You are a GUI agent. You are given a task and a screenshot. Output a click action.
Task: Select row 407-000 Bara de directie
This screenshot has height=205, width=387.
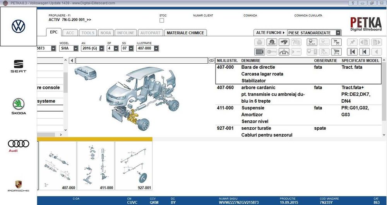pyautogui.click(x=298, y=74)
